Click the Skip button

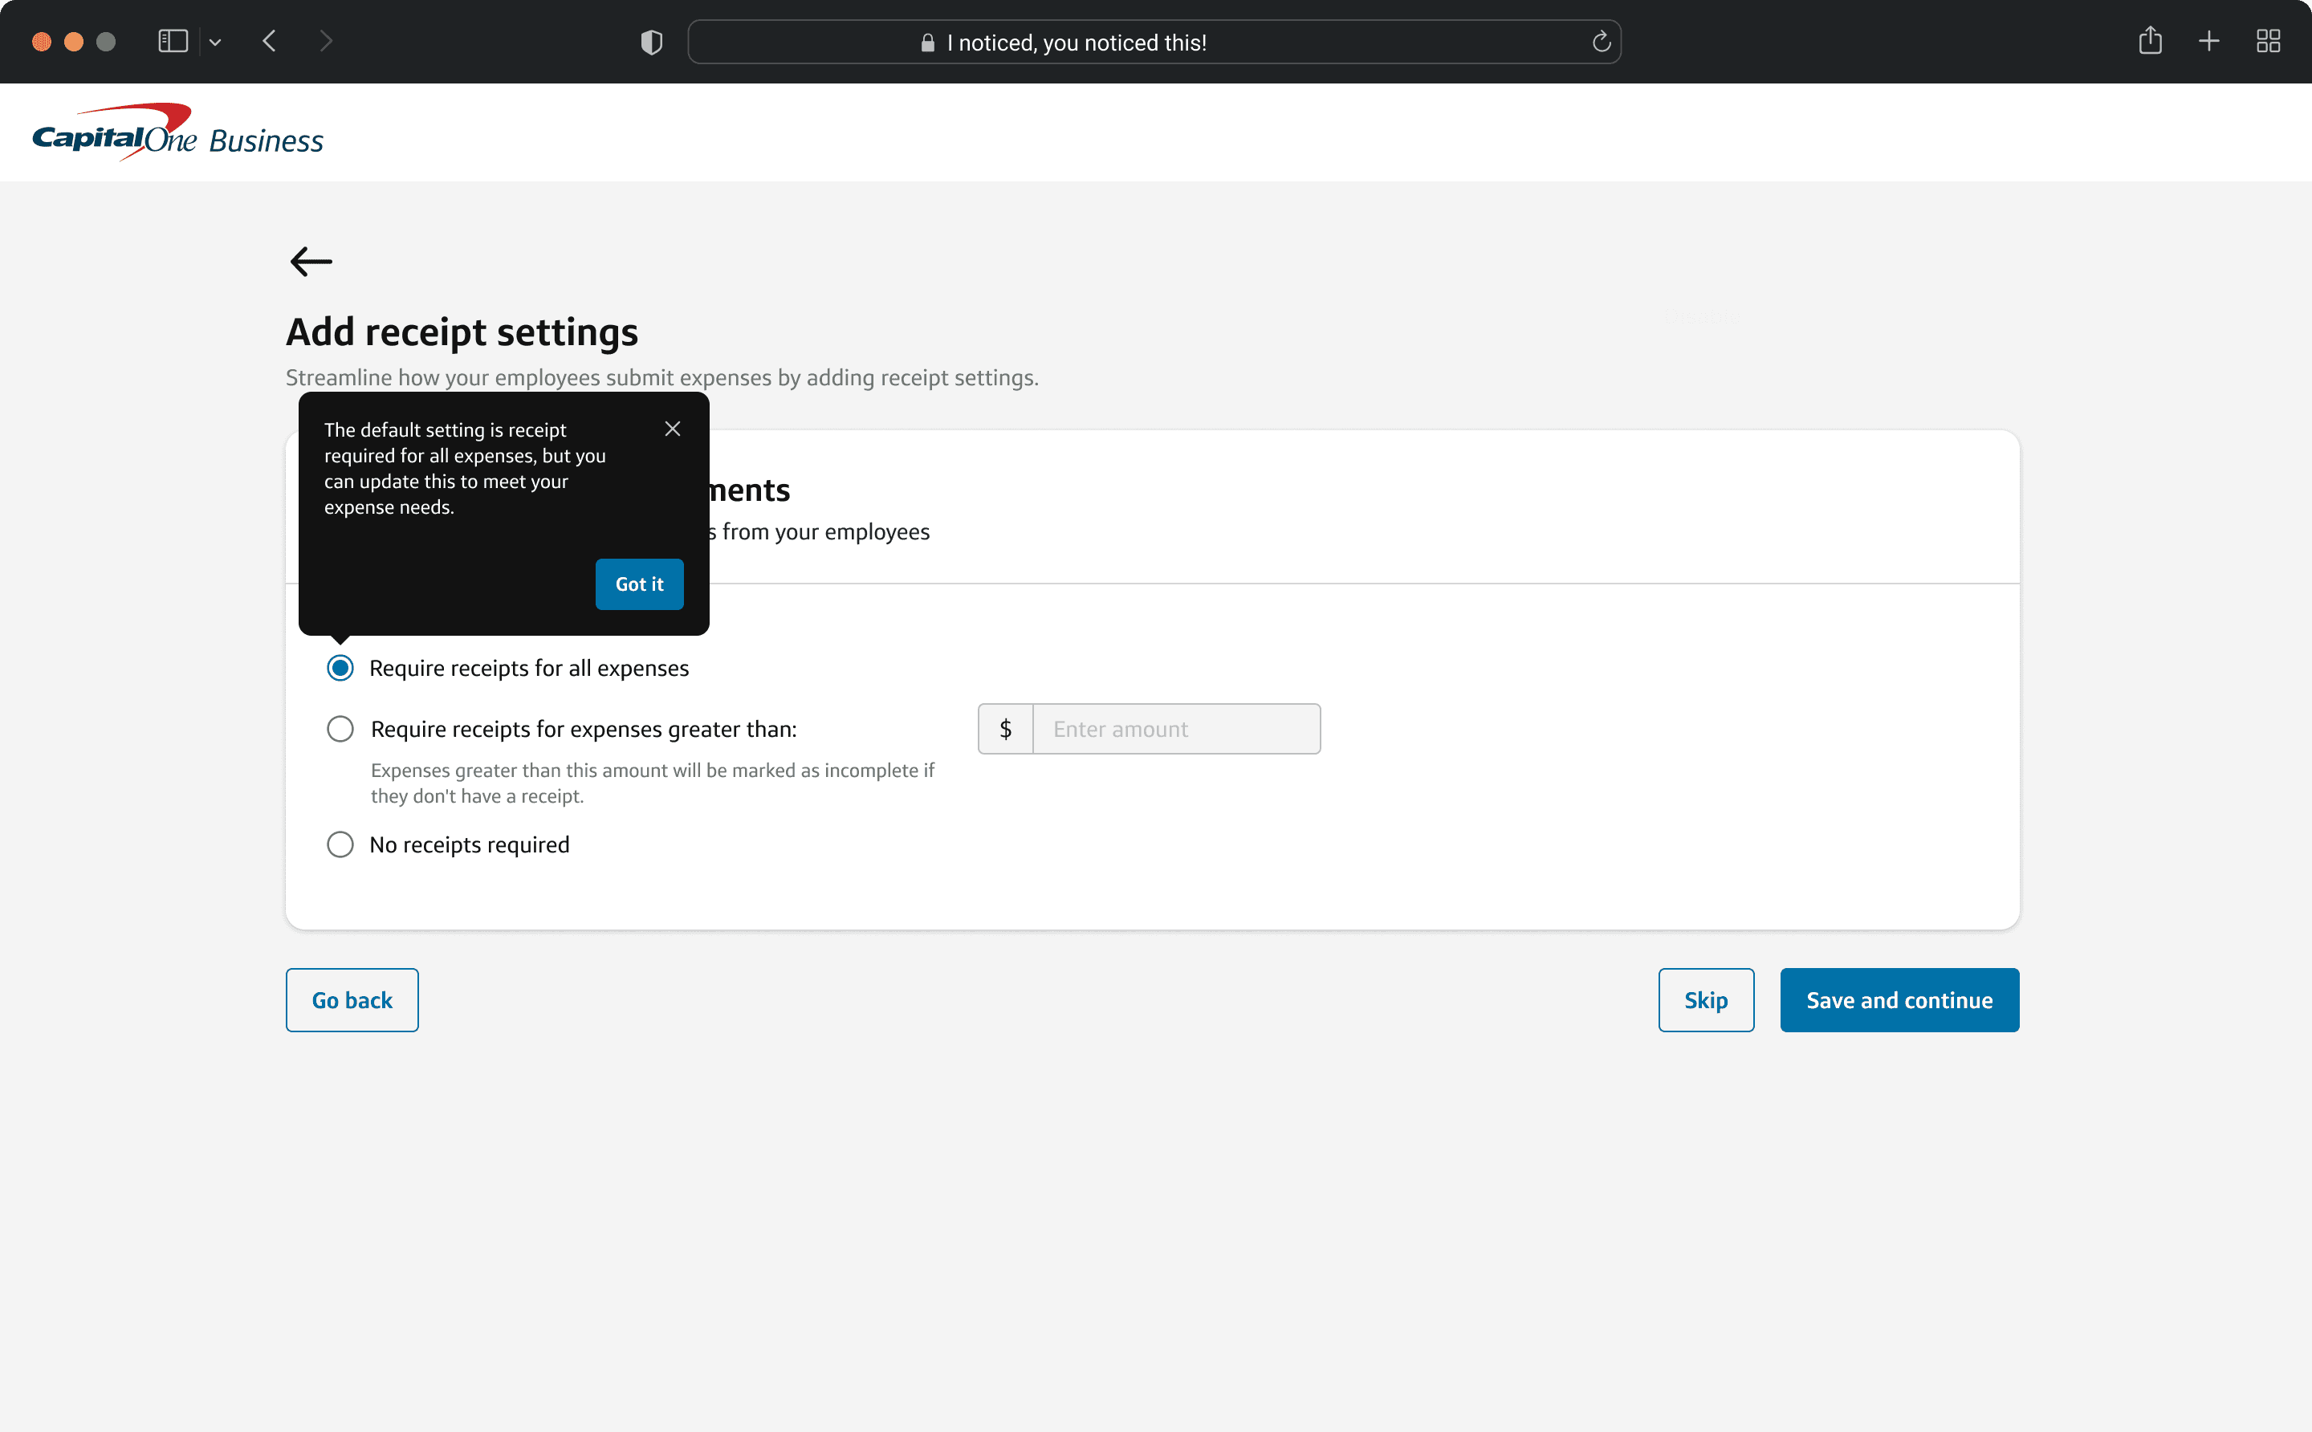[1705, 1000]
